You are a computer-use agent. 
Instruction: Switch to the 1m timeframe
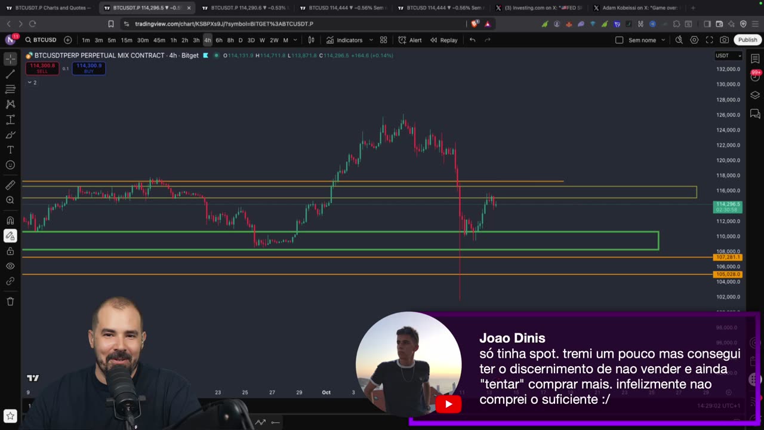point(86,40)
